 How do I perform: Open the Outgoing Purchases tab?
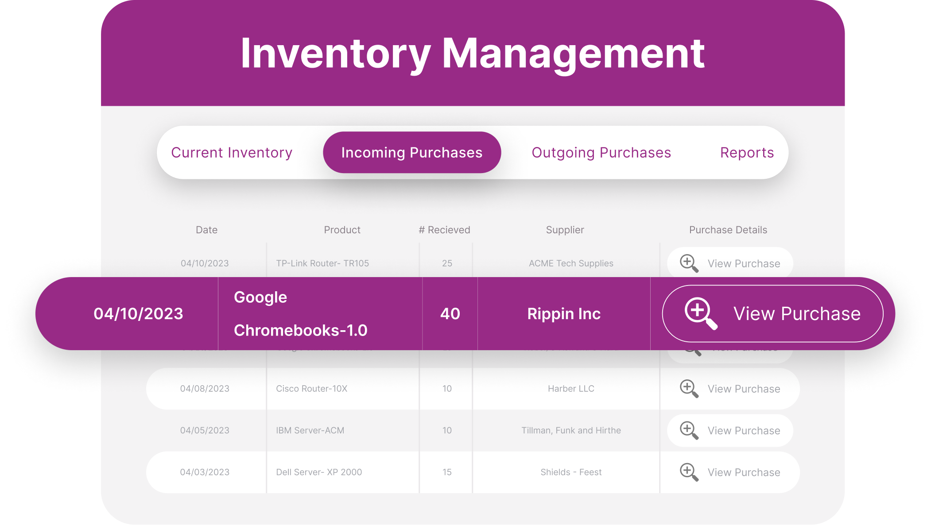(601, 153)
